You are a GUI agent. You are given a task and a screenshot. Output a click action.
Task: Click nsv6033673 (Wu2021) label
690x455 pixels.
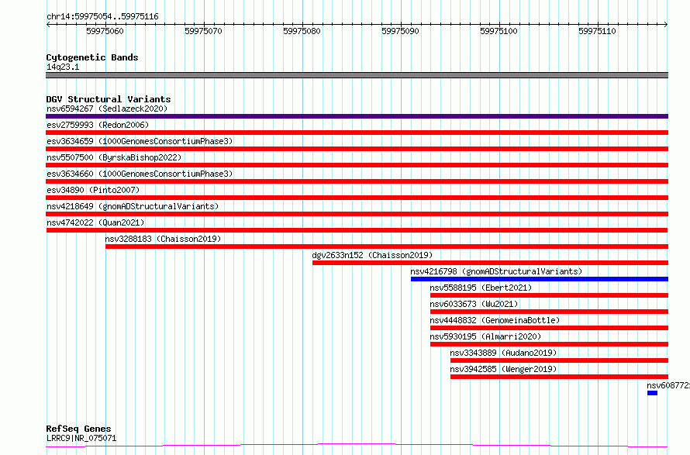coord(474,304)
